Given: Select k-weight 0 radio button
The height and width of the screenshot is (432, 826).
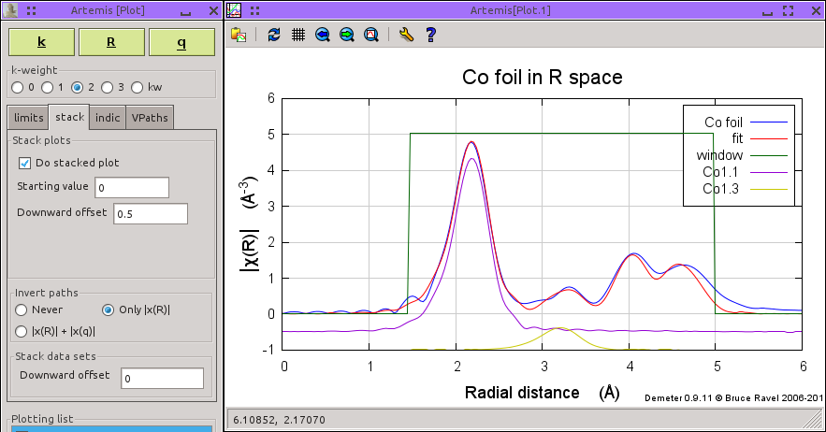Looking at the screenshot, I should 18,88.
